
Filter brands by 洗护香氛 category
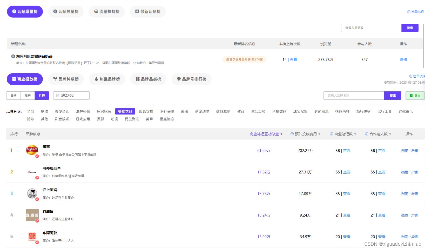[x=83, y=111]
